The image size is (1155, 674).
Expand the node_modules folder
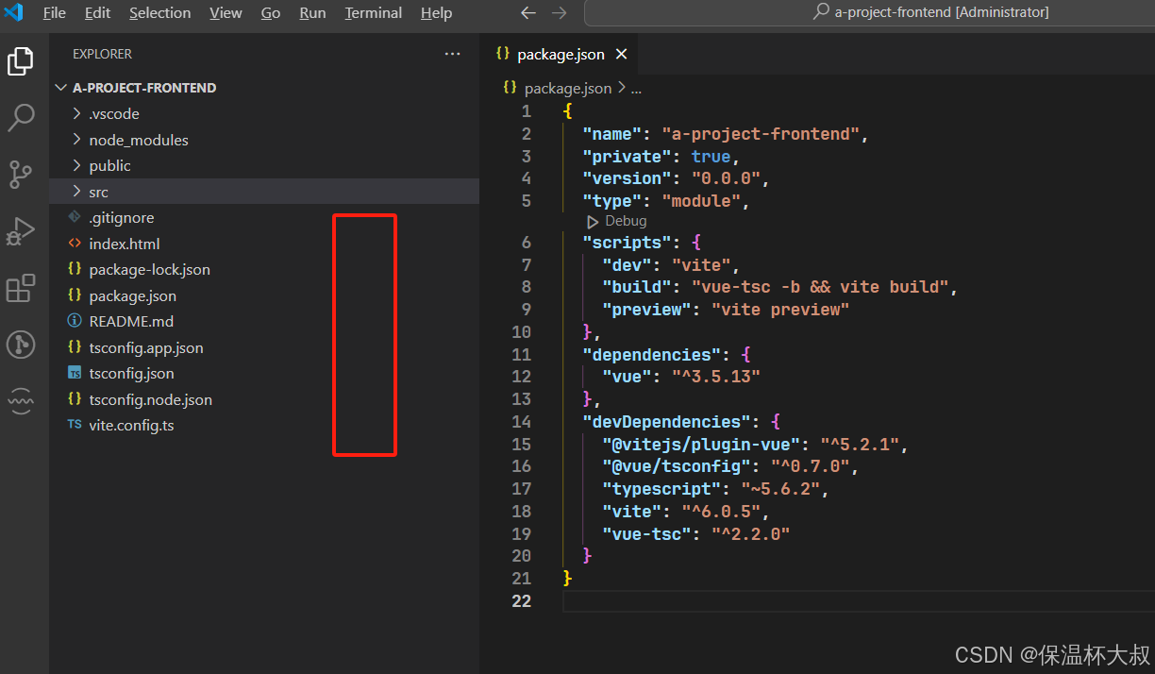point(138,141)
